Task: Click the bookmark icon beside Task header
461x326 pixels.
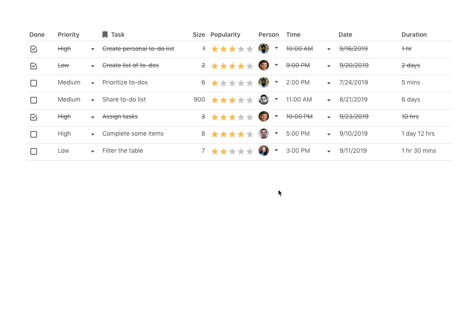Action: (105, 35)
